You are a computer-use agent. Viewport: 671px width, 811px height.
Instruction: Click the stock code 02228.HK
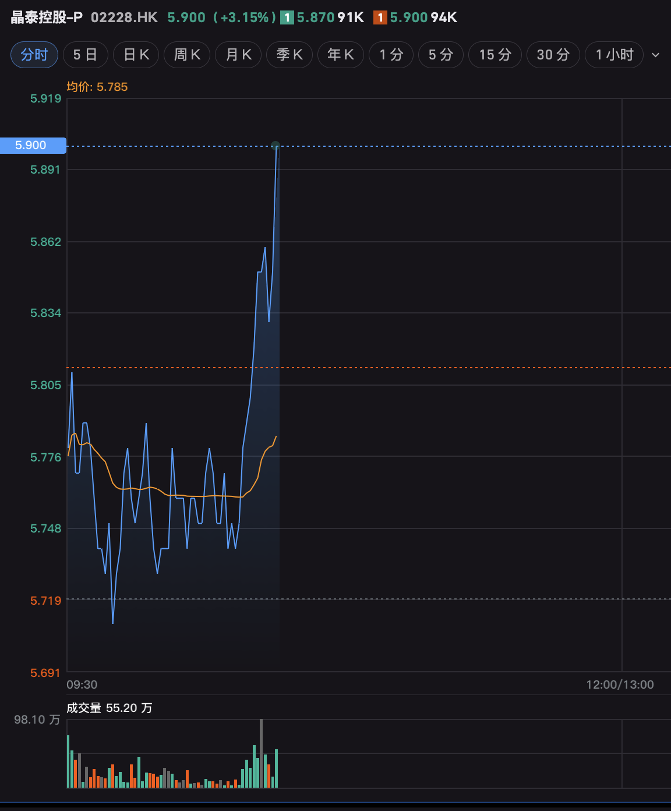pyautogui.click(x=124, y=17)
